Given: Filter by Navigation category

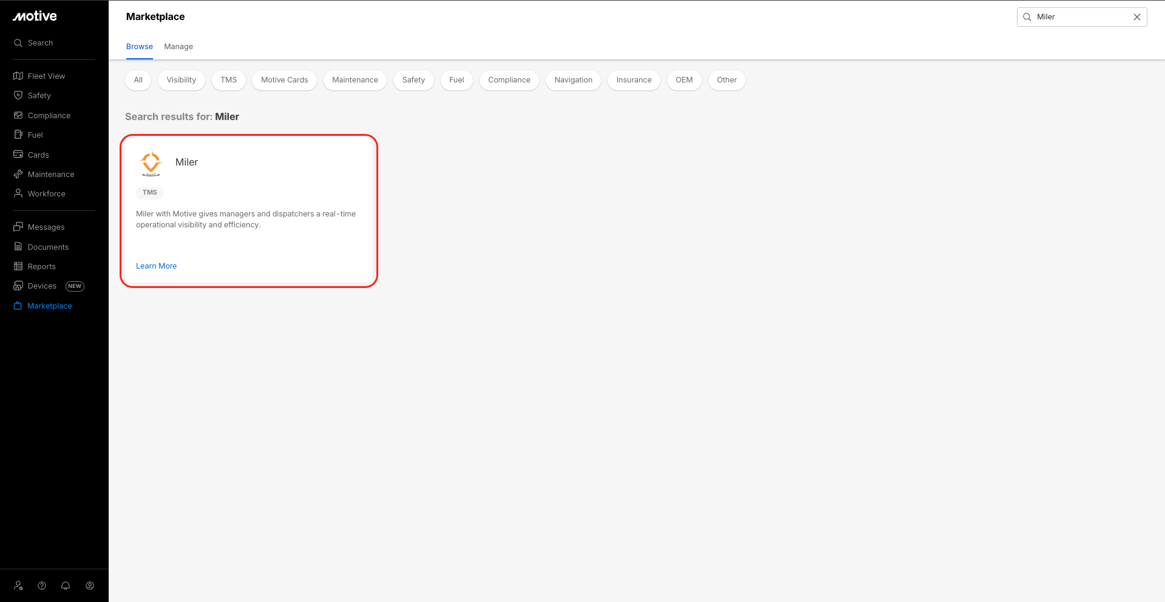Looking at the screenshot, I should coord(574,80).
